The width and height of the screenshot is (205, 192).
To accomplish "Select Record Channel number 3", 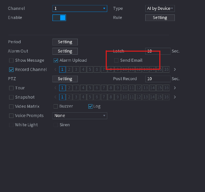I will (76, 70).
